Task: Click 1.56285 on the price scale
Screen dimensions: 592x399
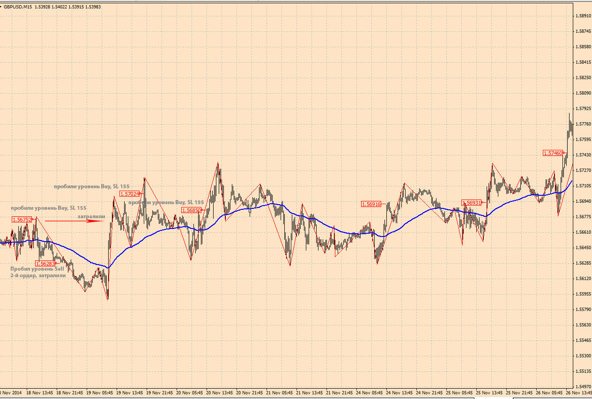Action: coord(582,263)
